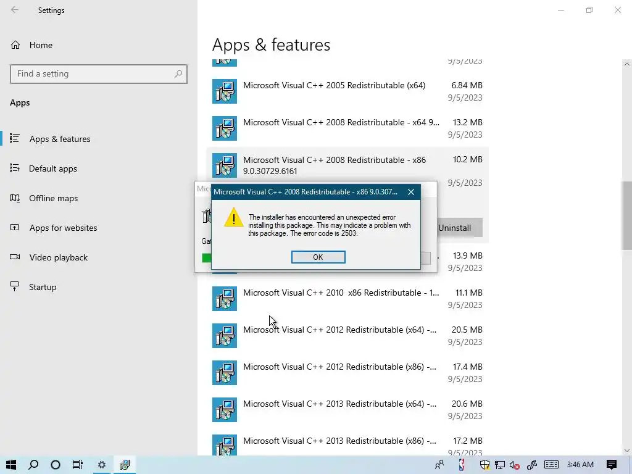
Task: Open Task View
Action: (x=78, y=465)
